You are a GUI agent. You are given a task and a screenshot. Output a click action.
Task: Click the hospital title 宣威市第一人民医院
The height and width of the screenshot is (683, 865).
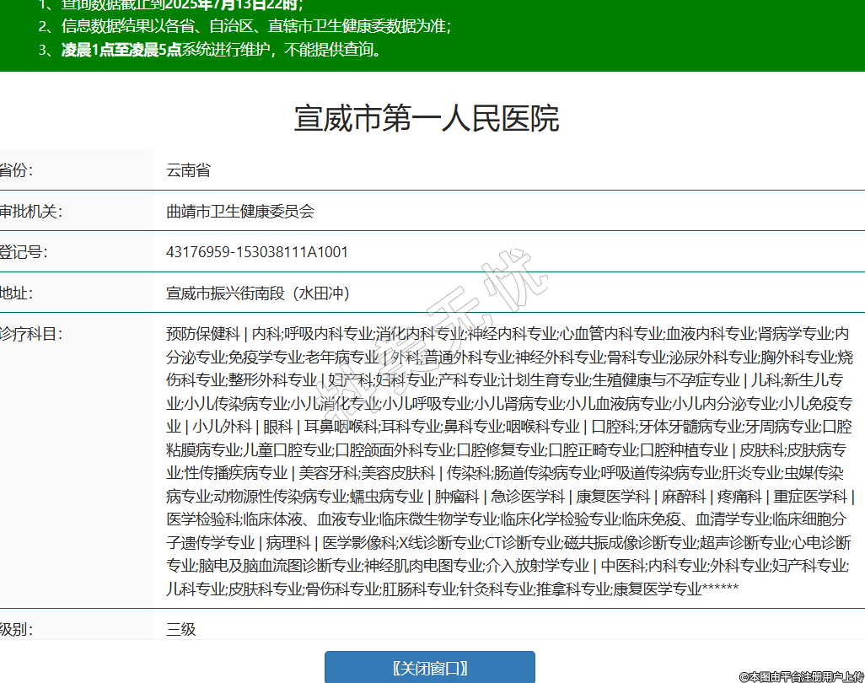pos(427,119)
